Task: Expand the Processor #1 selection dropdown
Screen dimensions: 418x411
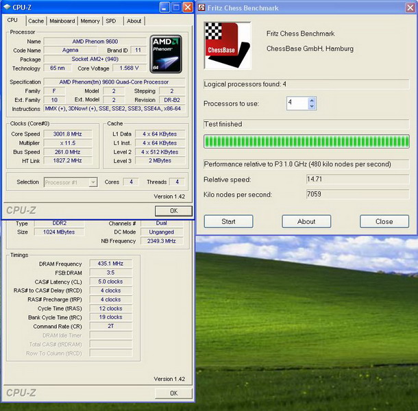Action: click(x=93, y=182)
